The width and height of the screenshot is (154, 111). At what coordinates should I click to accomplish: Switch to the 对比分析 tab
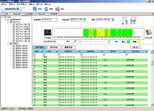tap(40, 14)
